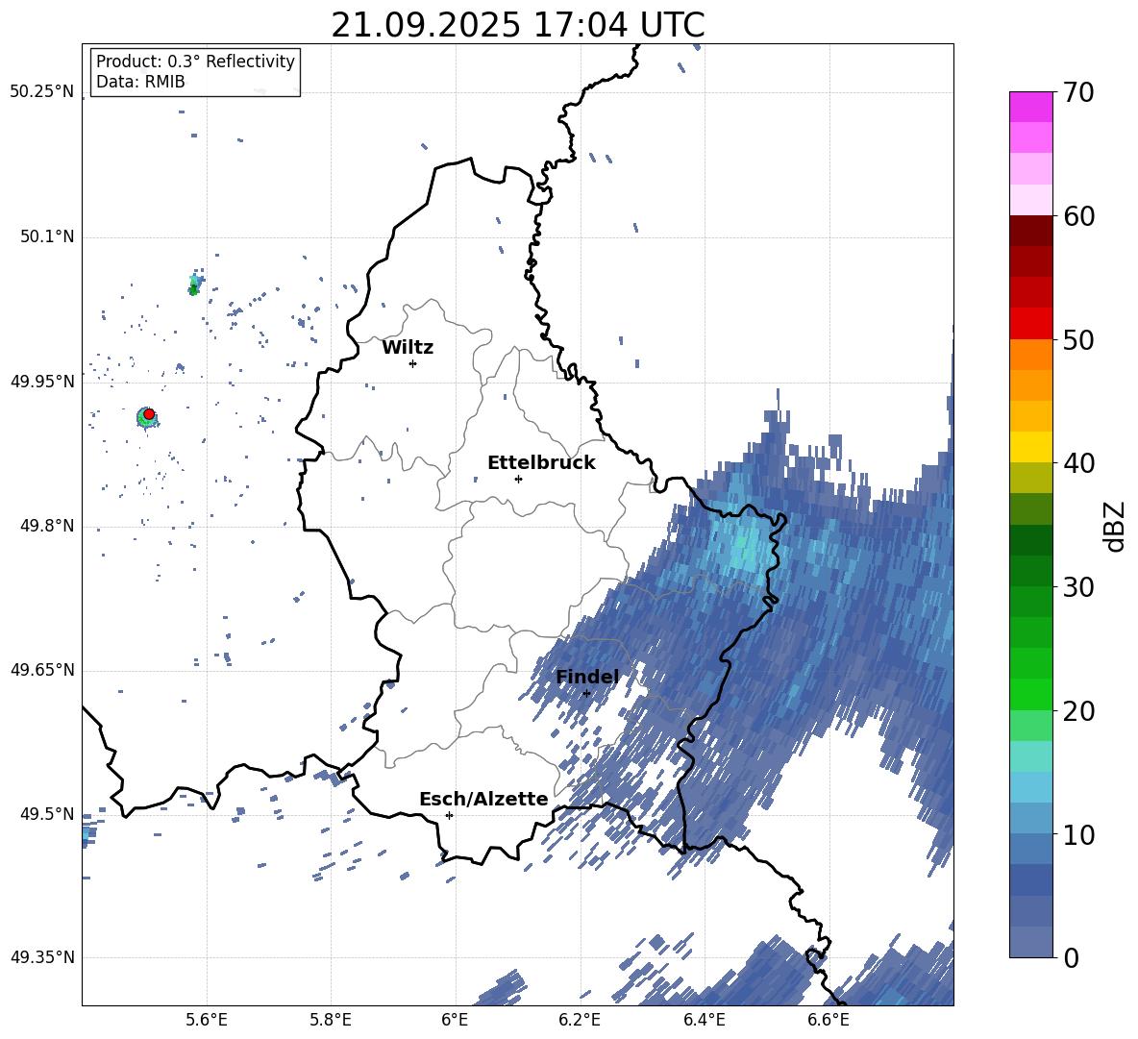The width and height of the screenshot is (1138, 1039).
Task: Click the small green echo near 50.05°N
Action: (194, 284)
